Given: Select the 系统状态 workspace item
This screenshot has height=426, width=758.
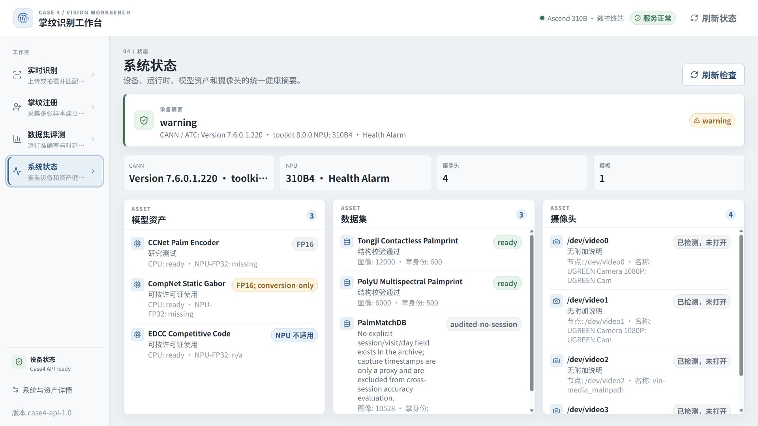Looking at the screenshot, I should (x=55, y=171).
